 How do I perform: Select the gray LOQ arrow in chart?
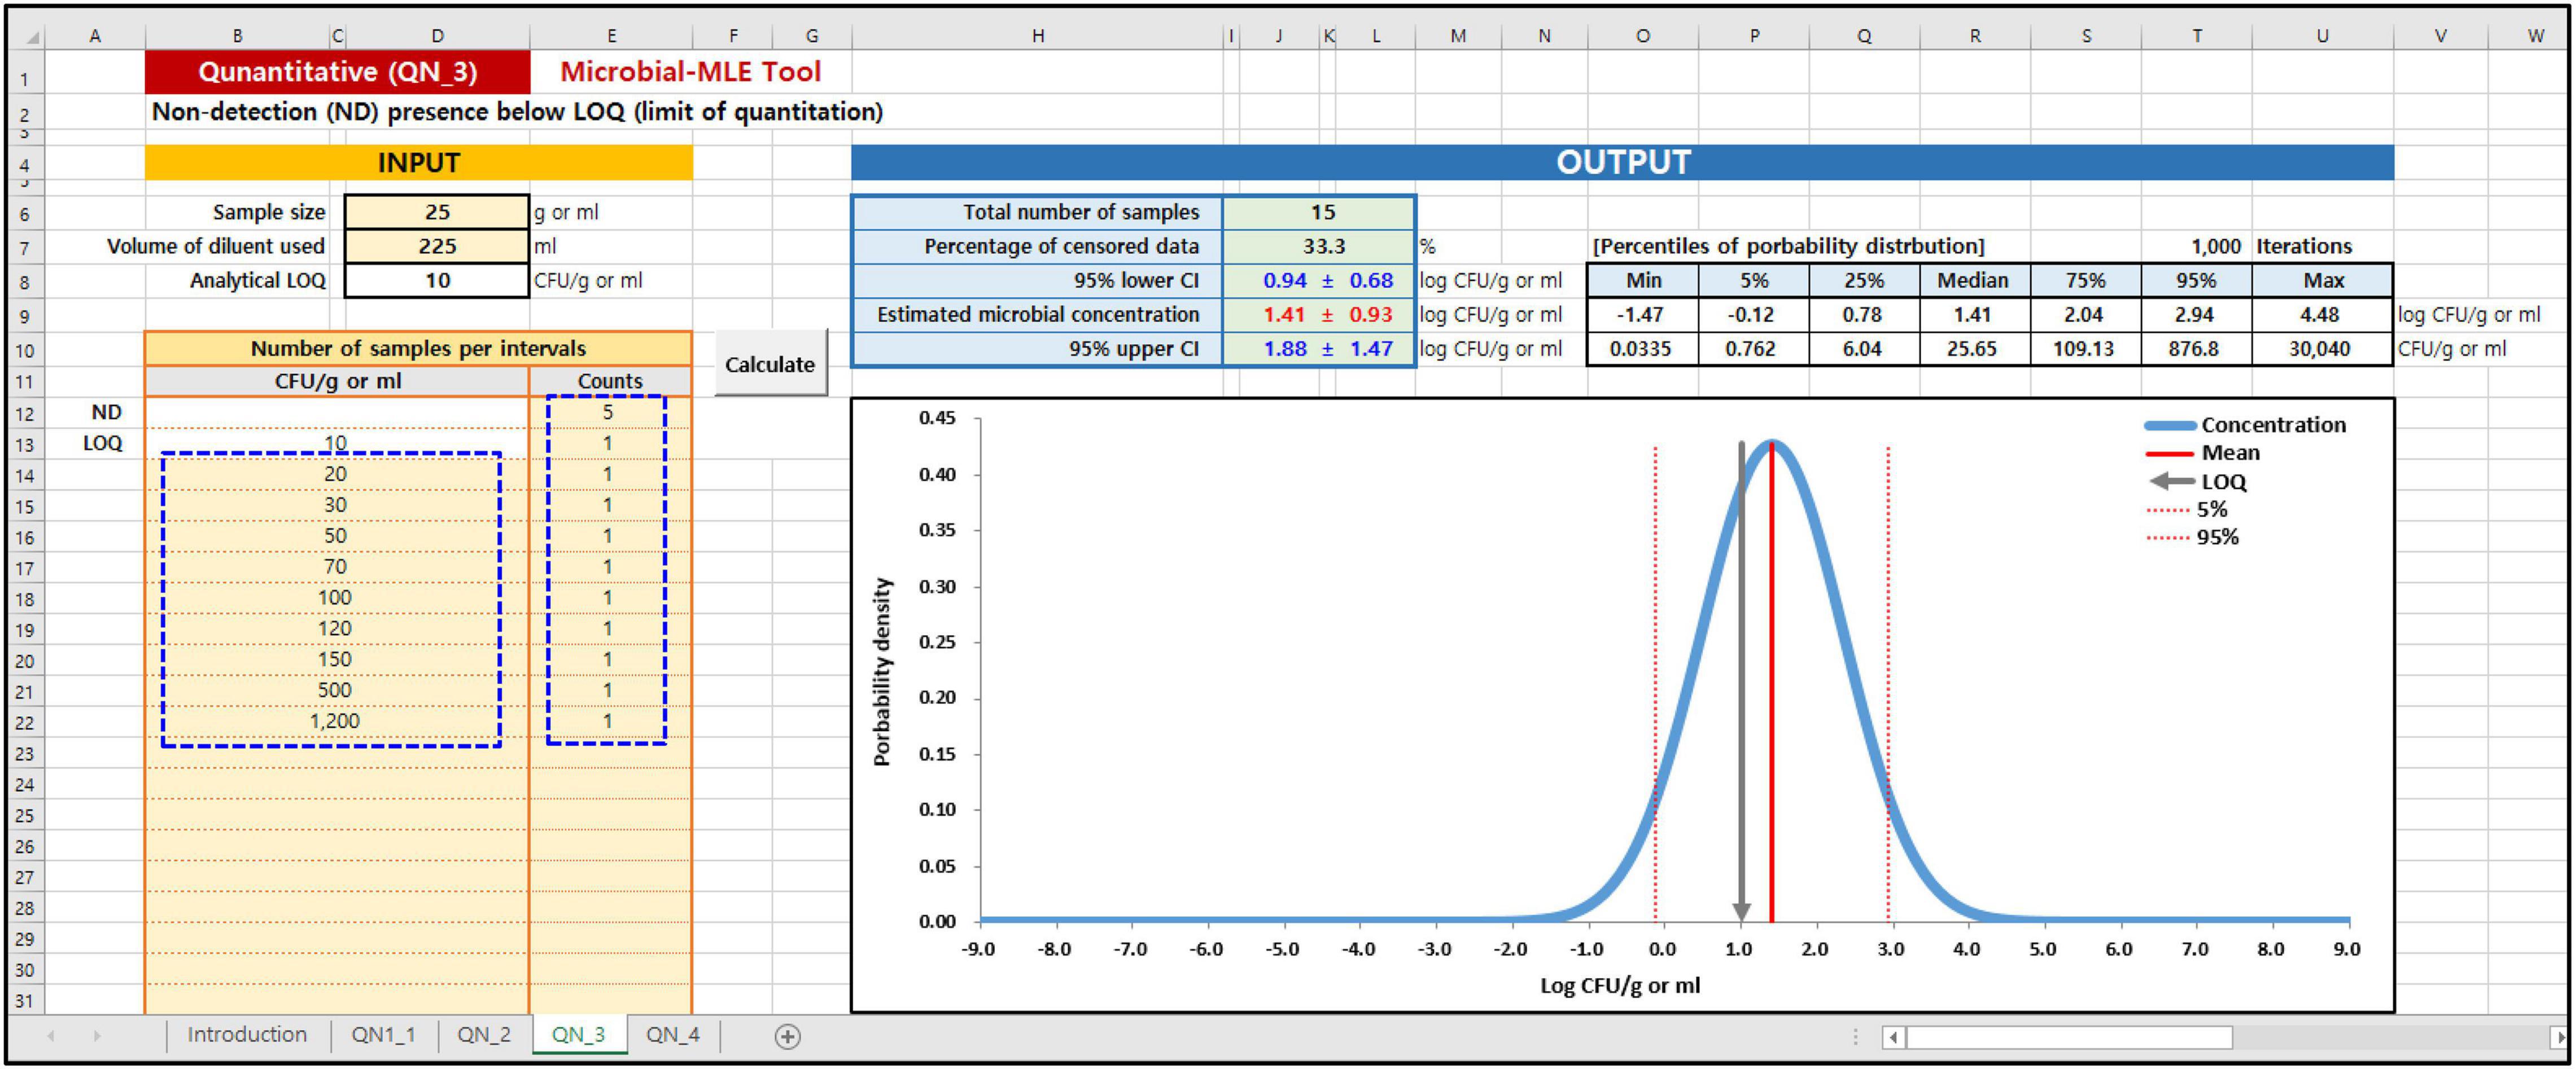[1741, 683]
